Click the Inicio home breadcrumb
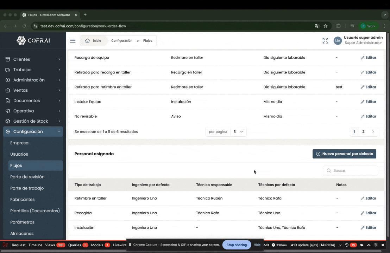 tap(93, 41)
